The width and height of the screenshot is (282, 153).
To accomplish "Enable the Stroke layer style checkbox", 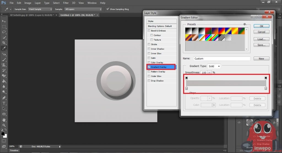I will point(149,44).
